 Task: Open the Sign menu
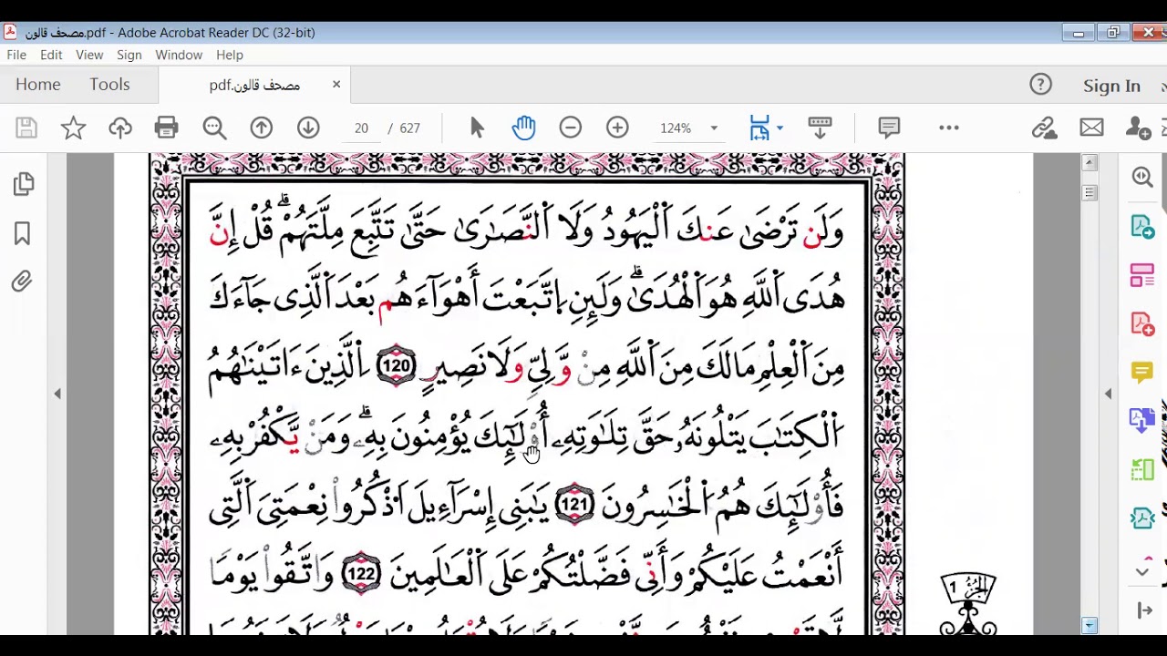(129, 55)
